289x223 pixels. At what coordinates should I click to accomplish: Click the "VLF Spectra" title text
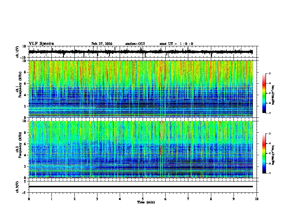click(41, 44)
